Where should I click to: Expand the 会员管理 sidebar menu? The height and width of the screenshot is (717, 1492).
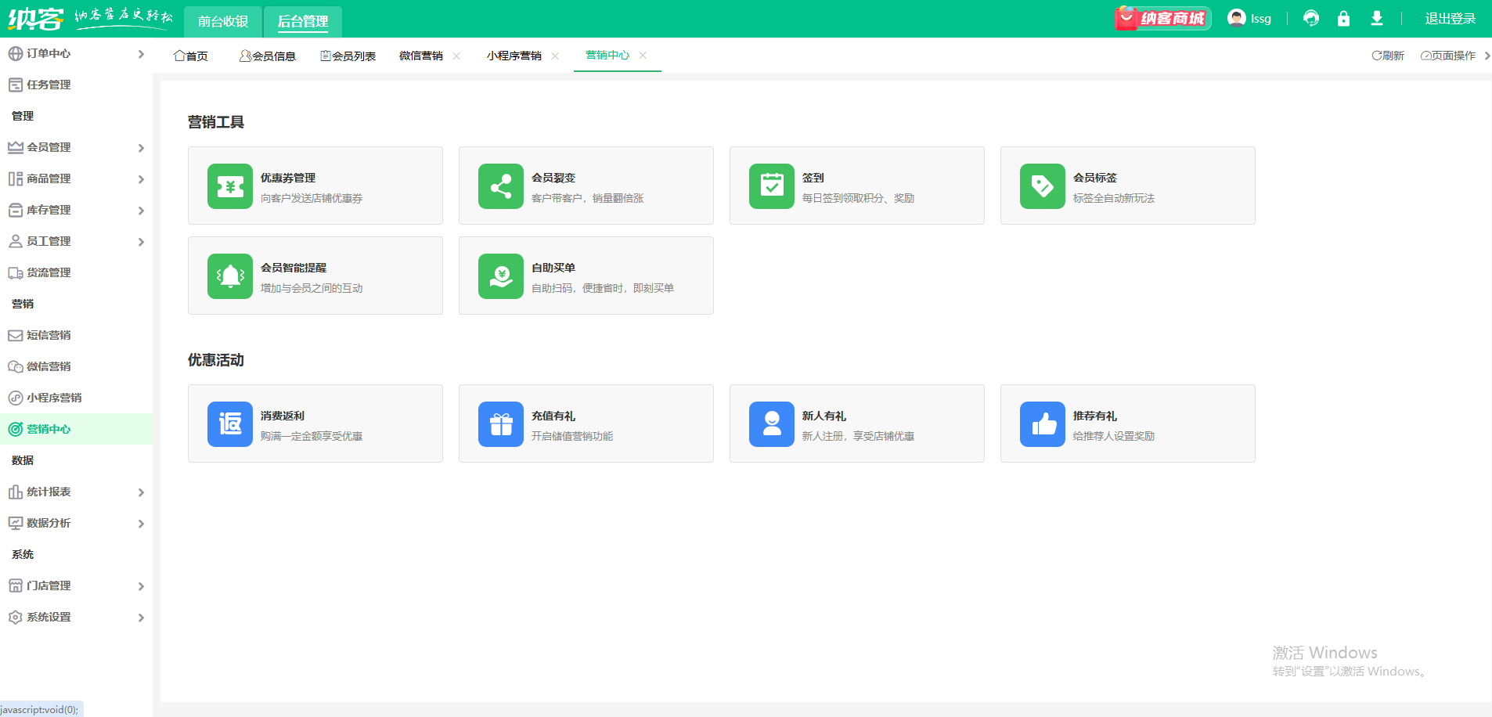tap(76, 147)
